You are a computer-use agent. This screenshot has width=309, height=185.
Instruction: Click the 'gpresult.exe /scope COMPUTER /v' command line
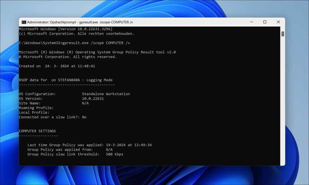click(x=74, y=43)
